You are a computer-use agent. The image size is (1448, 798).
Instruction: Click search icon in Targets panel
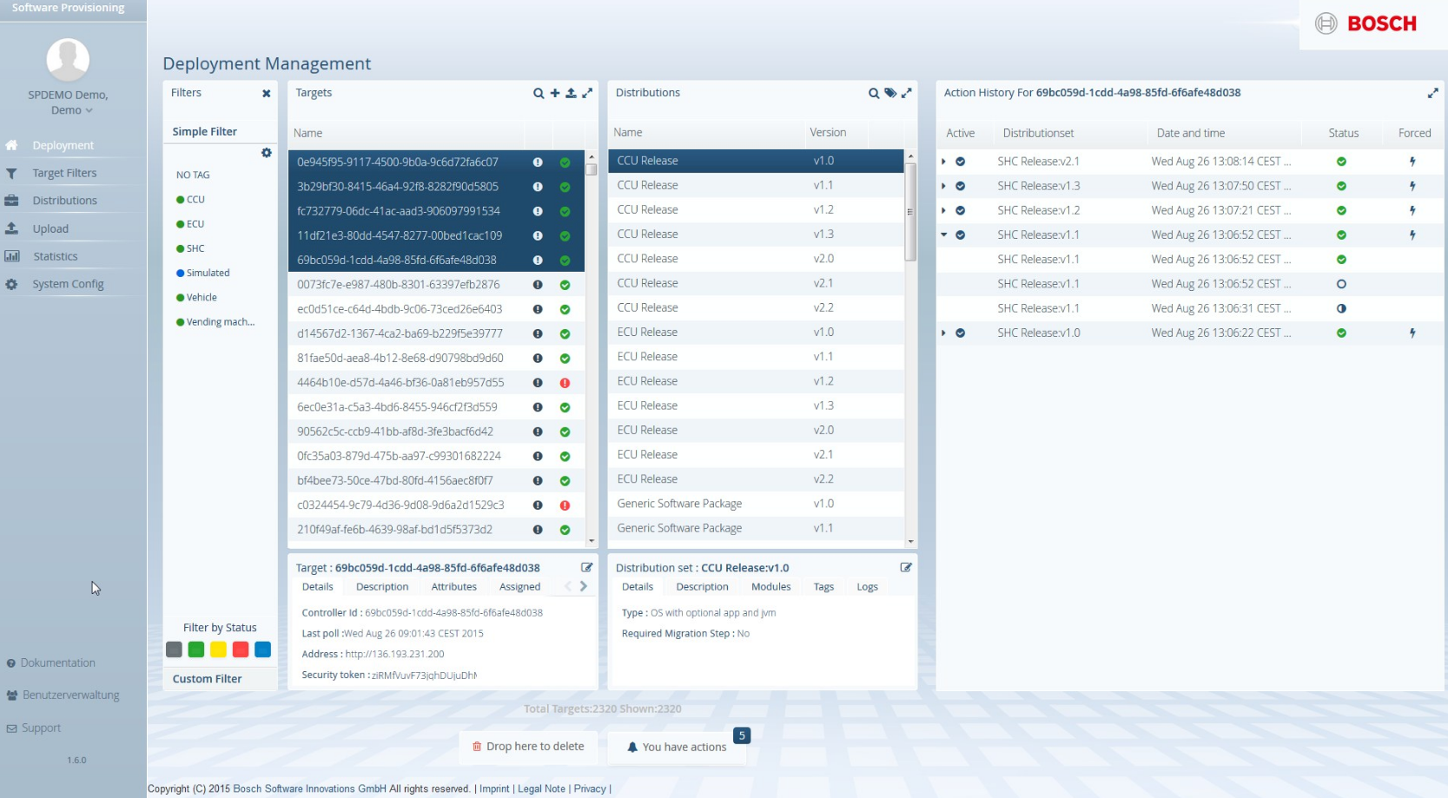[539, 93]
